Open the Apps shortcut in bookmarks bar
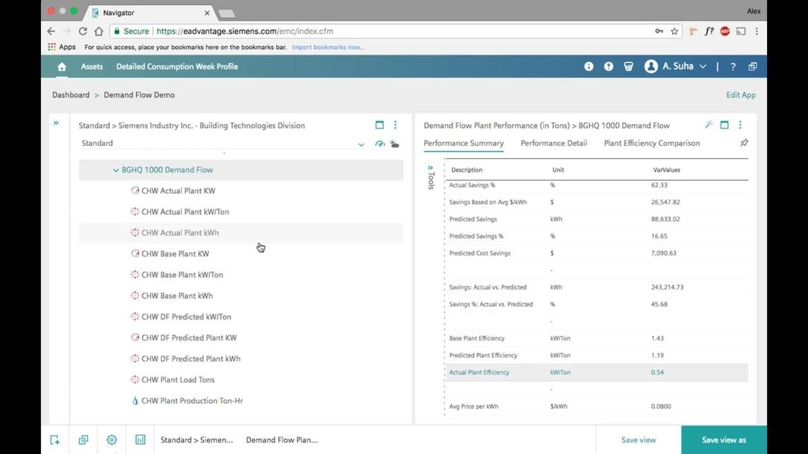This screenshot has width=808, height=454. [62, 47]
